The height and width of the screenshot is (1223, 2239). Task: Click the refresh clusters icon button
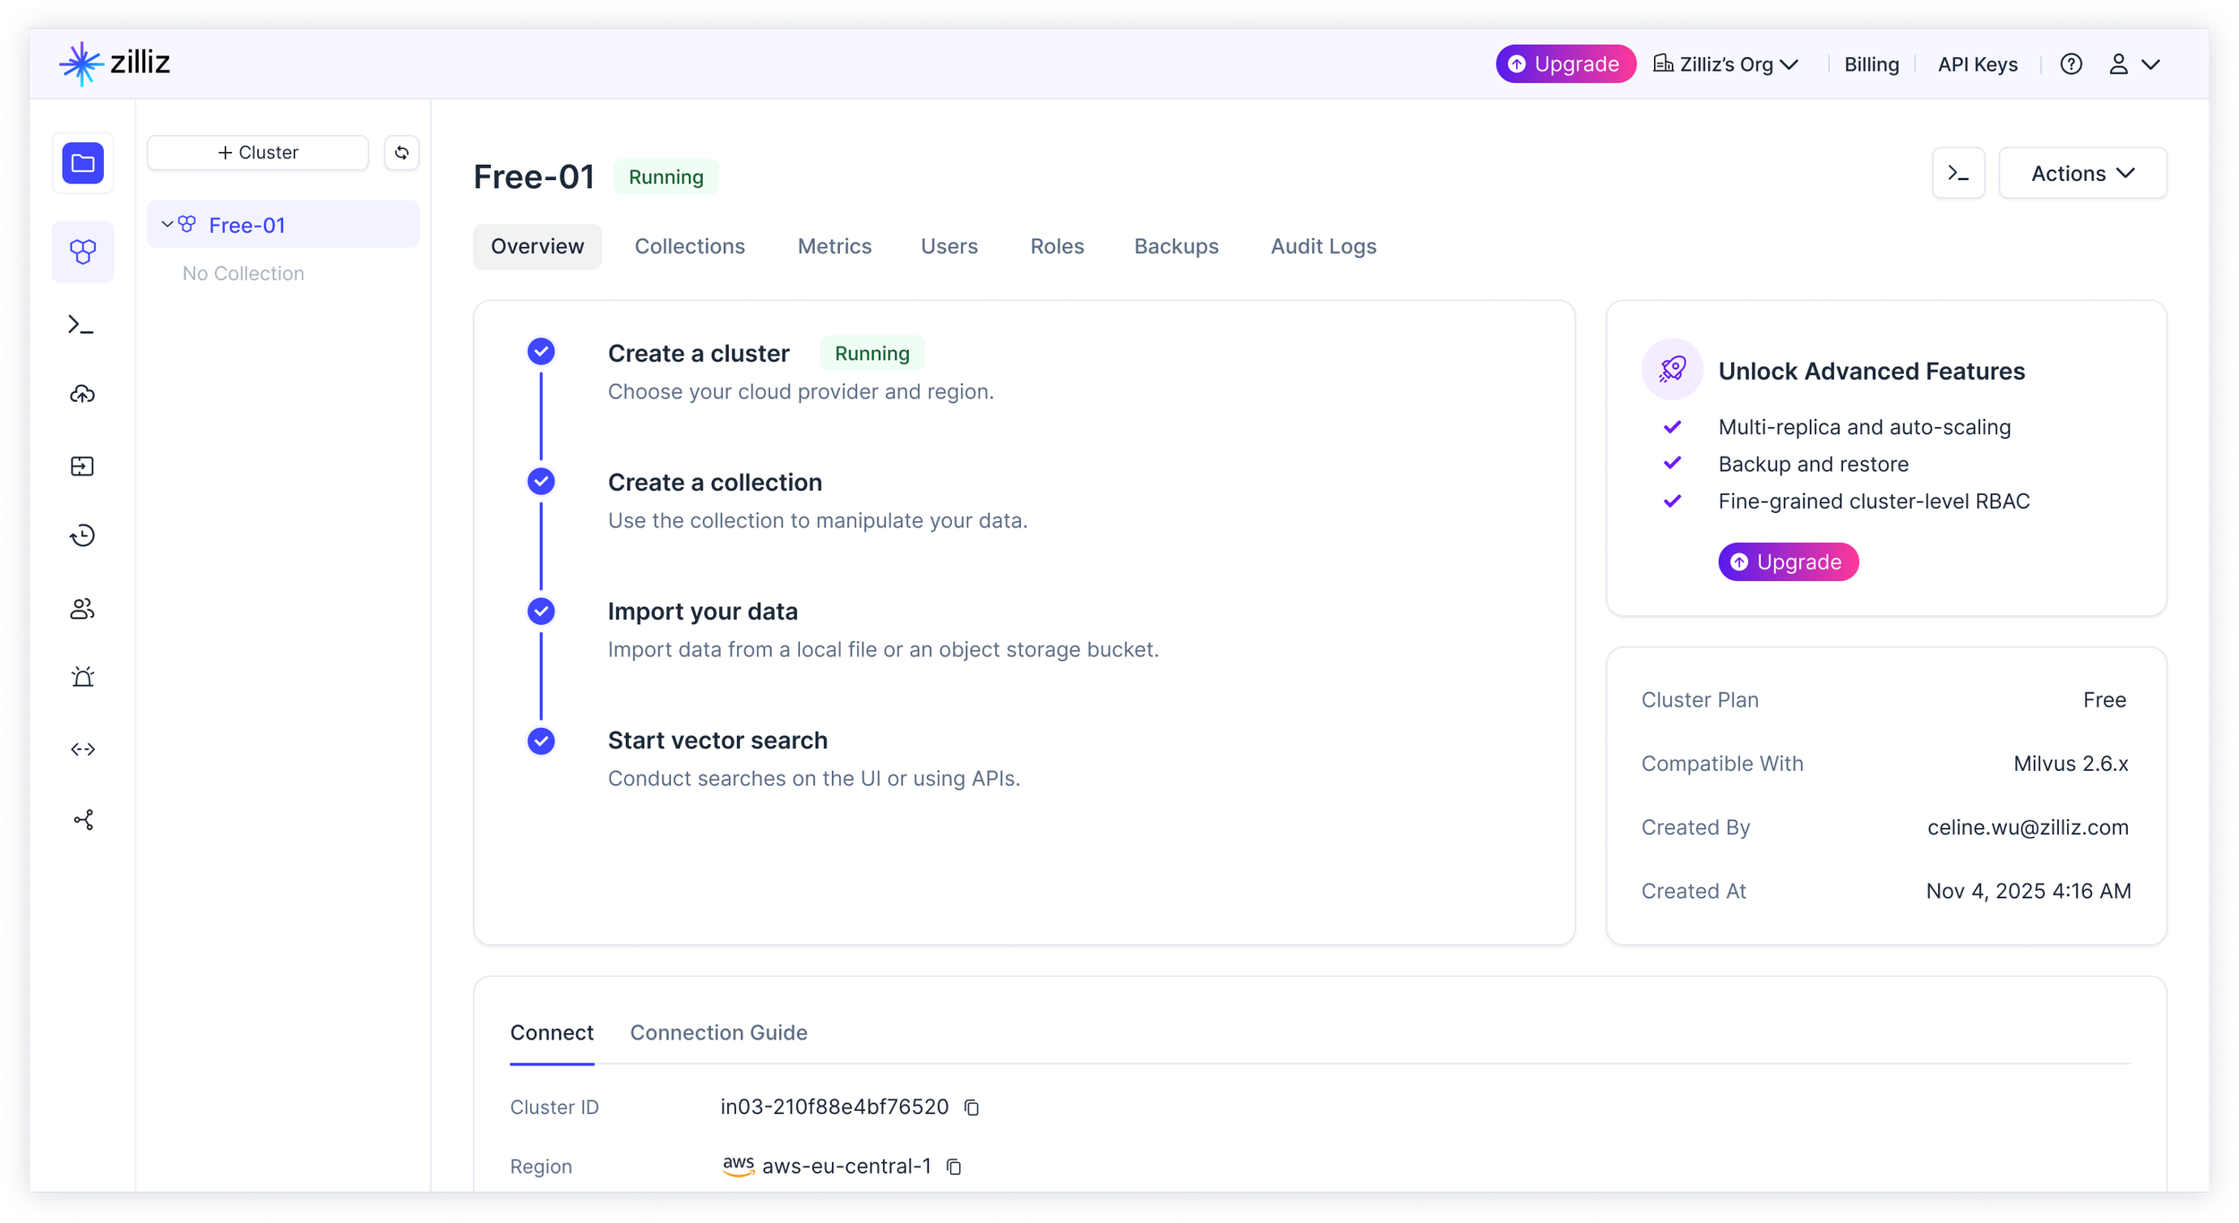pyautogui.click(x=401, y=153)
